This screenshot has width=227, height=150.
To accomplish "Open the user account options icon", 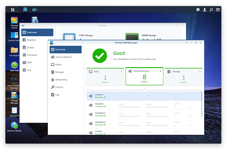I will pyautogui.click(x=205, y=10).
